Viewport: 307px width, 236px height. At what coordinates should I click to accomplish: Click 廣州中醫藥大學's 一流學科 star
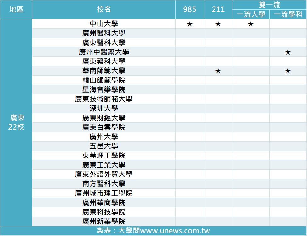pyautogui.click(x=288, y=52)
